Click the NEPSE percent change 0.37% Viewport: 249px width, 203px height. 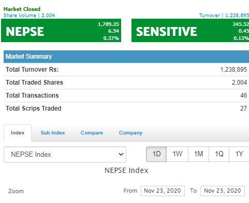[x=111, y=38]
